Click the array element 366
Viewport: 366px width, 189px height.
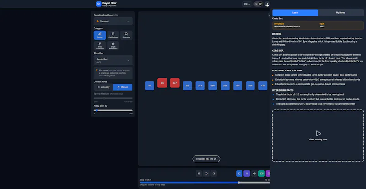250,86
